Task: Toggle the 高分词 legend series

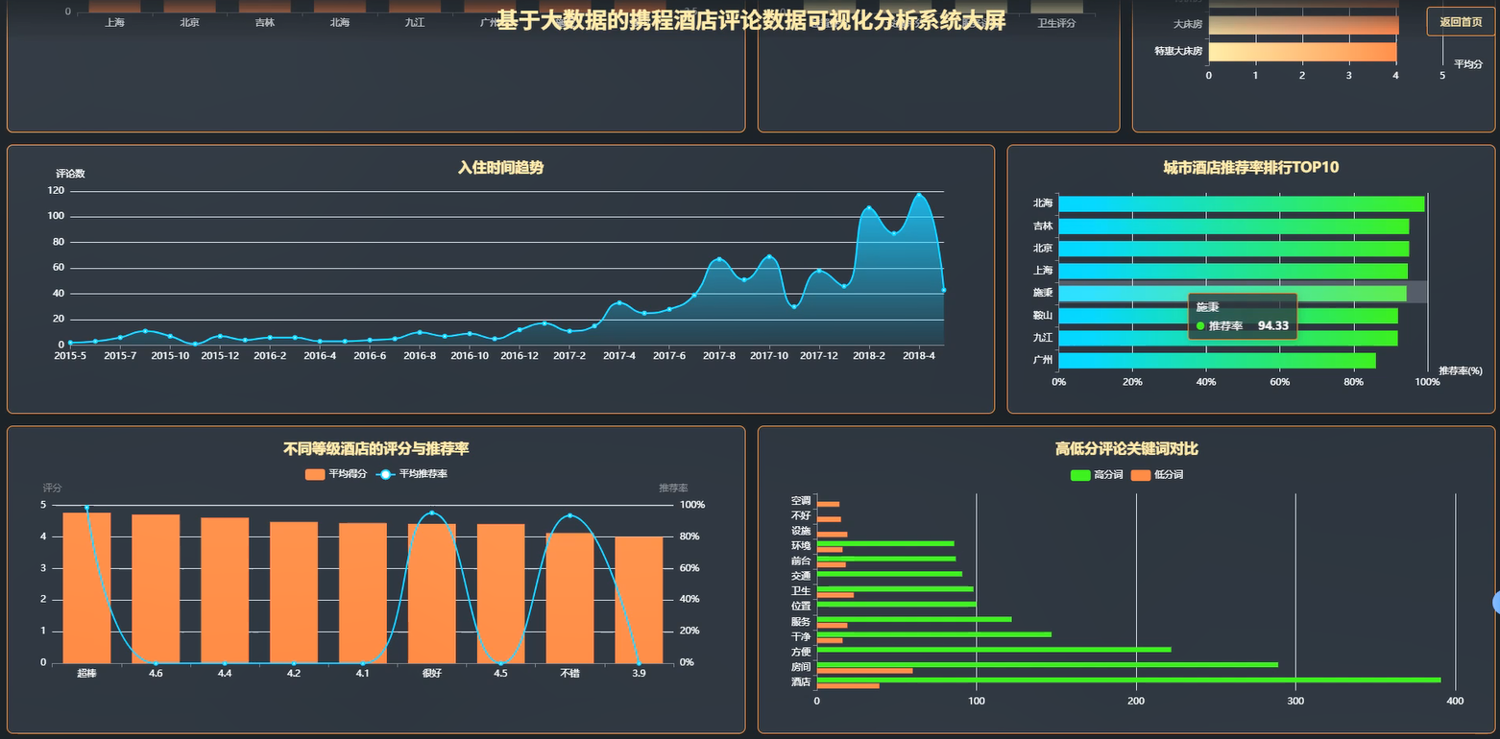Action: (x=1097, y=475)
